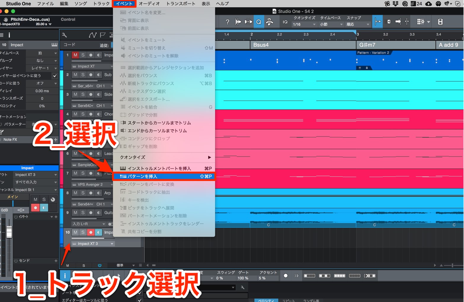Open the トランスポート menu
The height and width of the screenshot is (302, 464).
pyautogui.click(x=181, y=4)
